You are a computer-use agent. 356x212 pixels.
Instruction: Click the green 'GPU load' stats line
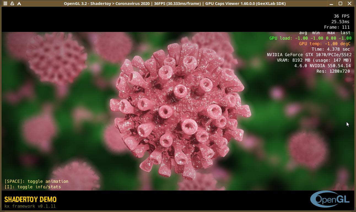[x=311, y=38]
